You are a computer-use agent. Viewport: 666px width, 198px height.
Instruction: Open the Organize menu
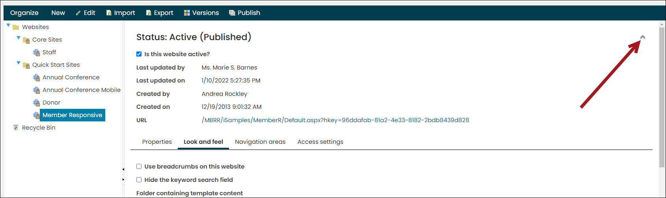[24, 13]
